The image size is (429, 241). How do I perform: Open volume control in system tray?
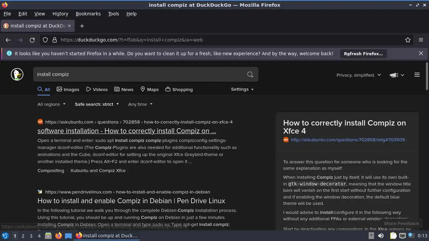(381, 236)
